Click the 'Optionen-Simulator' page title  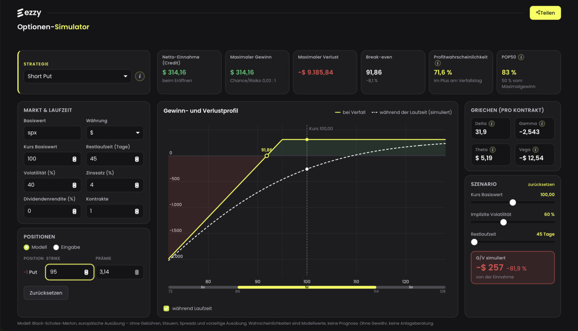53,27
